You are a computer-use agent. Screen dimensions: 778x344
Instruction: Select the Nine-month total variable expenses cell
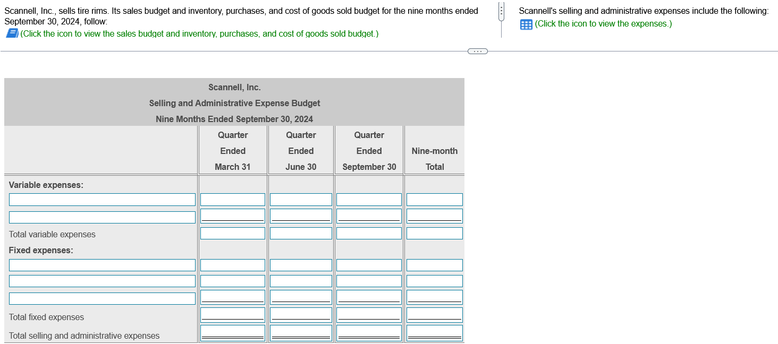434,233
